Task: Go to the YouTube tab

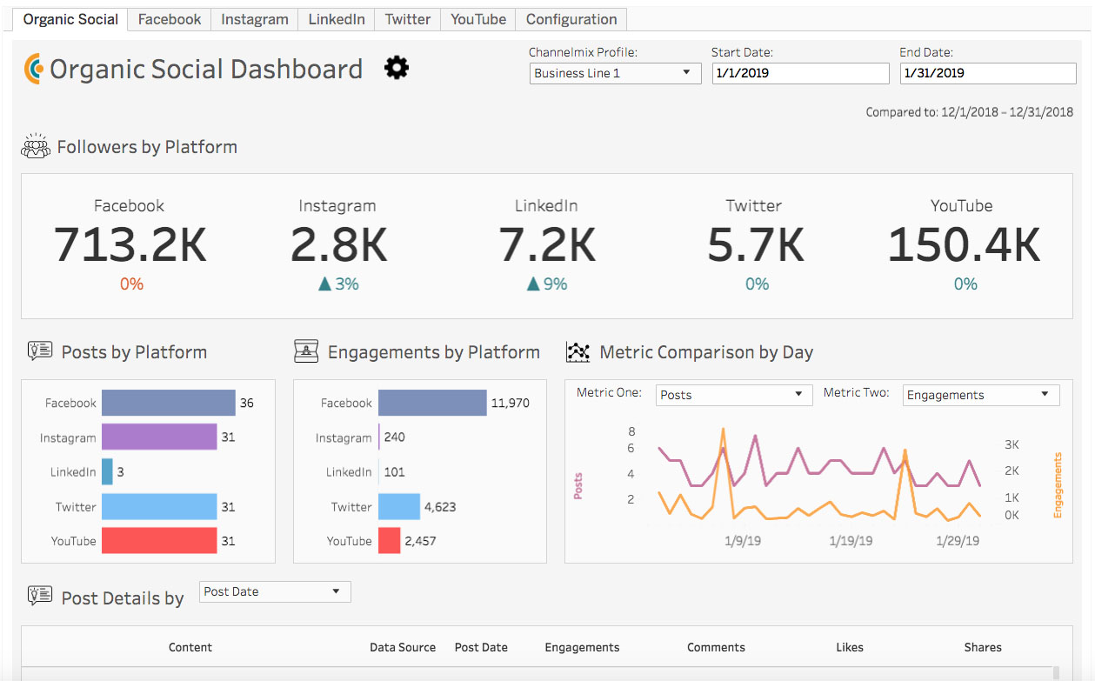Action: pos(477,19)
